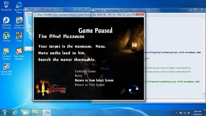Switch to the PCSX2 taskbar button
The width and height of the screenshot is (206, 116).
(x=46, y=113)
